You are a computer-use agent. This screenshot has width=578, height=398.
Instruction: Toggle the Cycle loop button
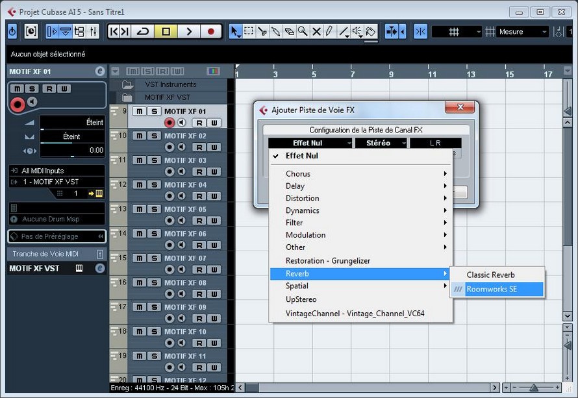point(144,31)
